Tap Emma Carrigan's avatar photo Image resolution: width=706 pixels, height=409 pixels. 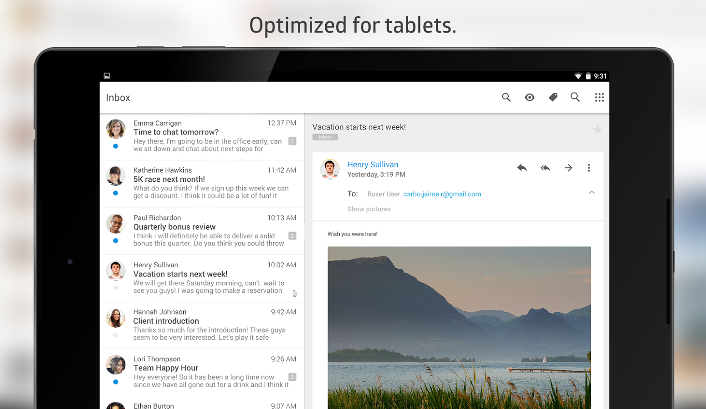(116, 129)
